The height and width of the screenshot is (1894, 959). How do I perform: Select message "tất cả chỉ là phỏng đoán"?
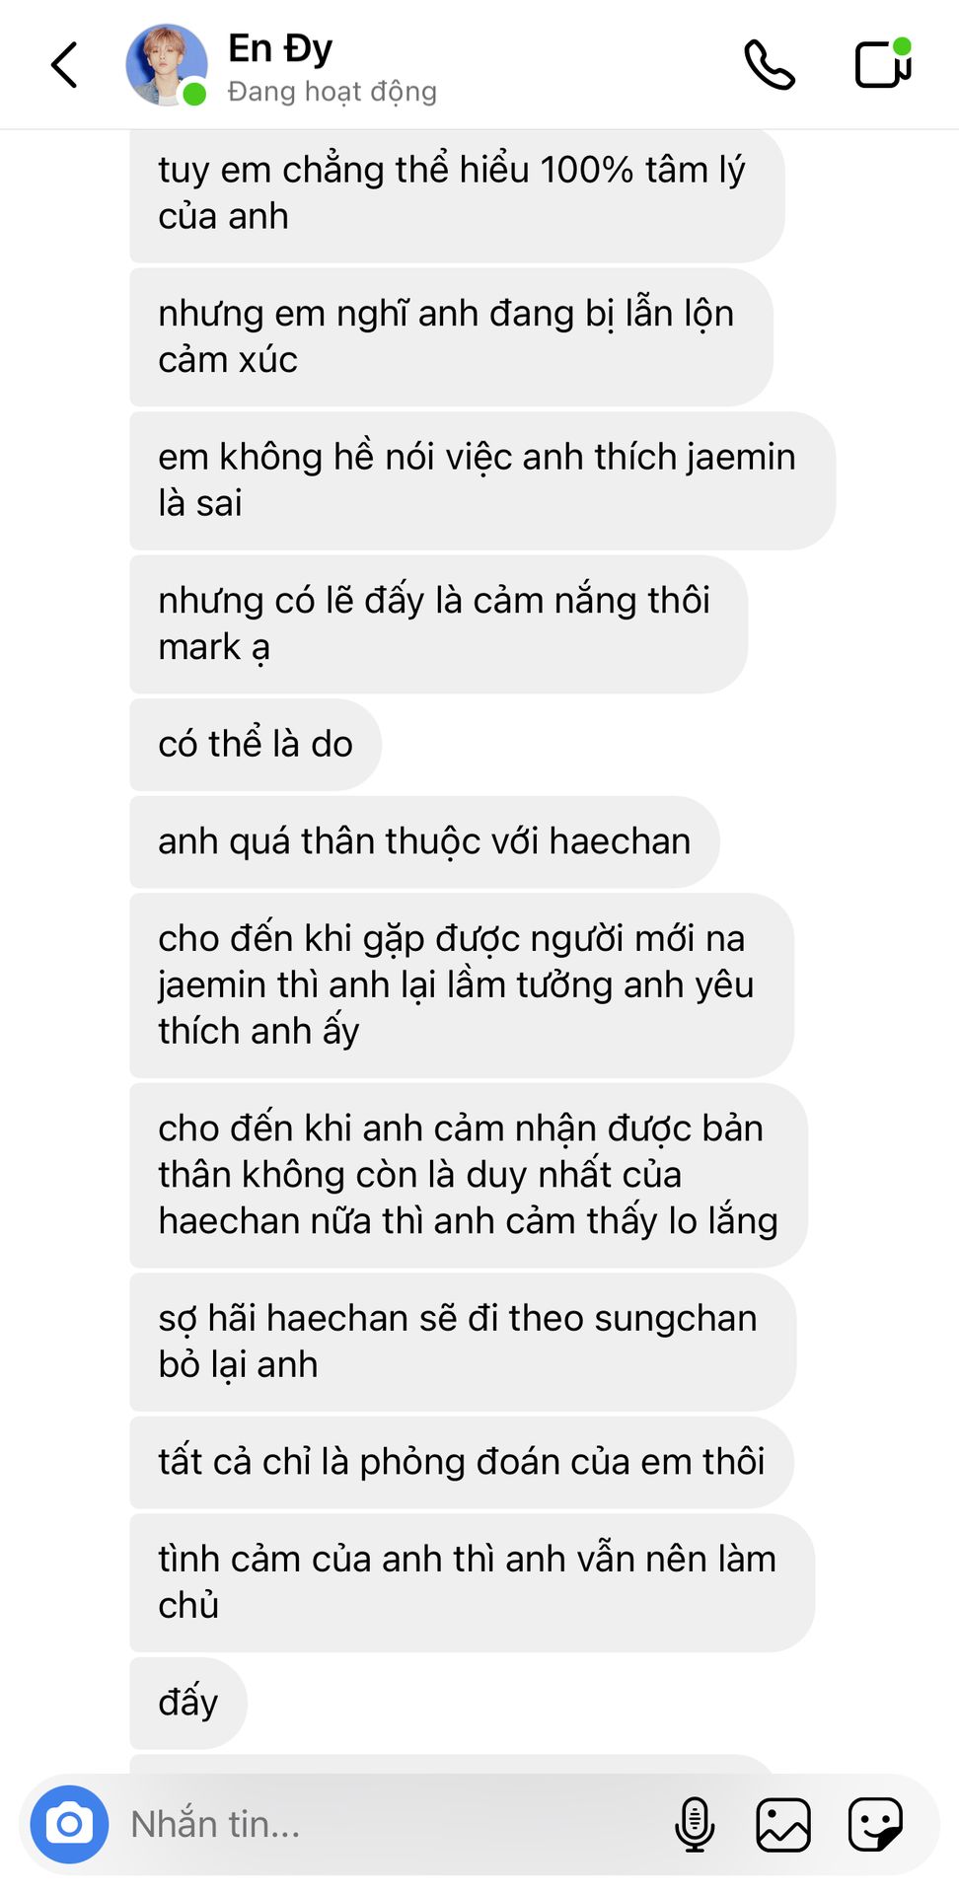click(462, 1462)
